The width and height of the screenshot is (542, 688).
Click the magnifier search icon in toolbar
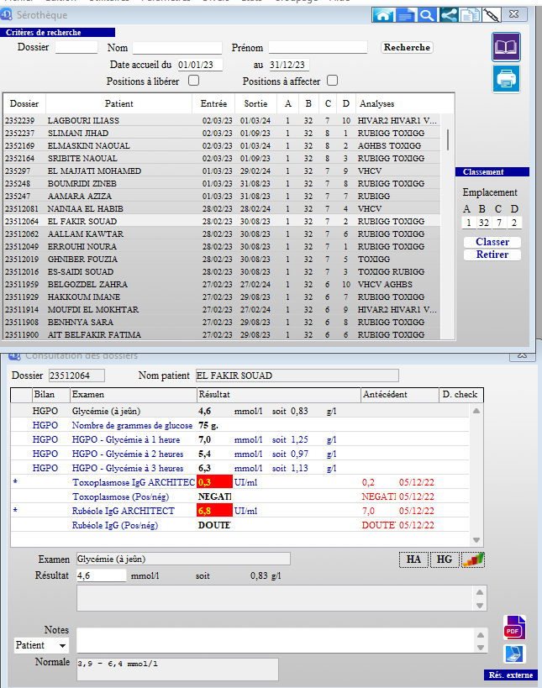click(x=427, y=14)
